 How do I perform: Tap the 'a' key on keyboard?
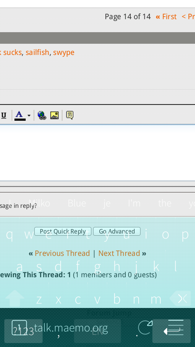[x=19, y=267]
